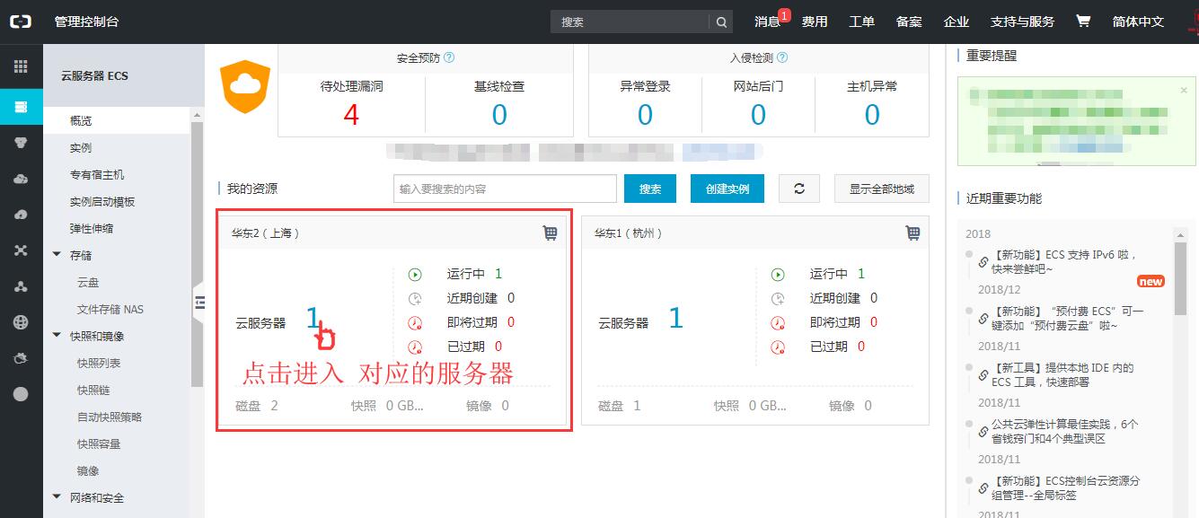Viewport: 1199px width, 518px height.
Task: Click 近期创建 clock icon in 华东2（上海）card
Action: coord(415,299)
